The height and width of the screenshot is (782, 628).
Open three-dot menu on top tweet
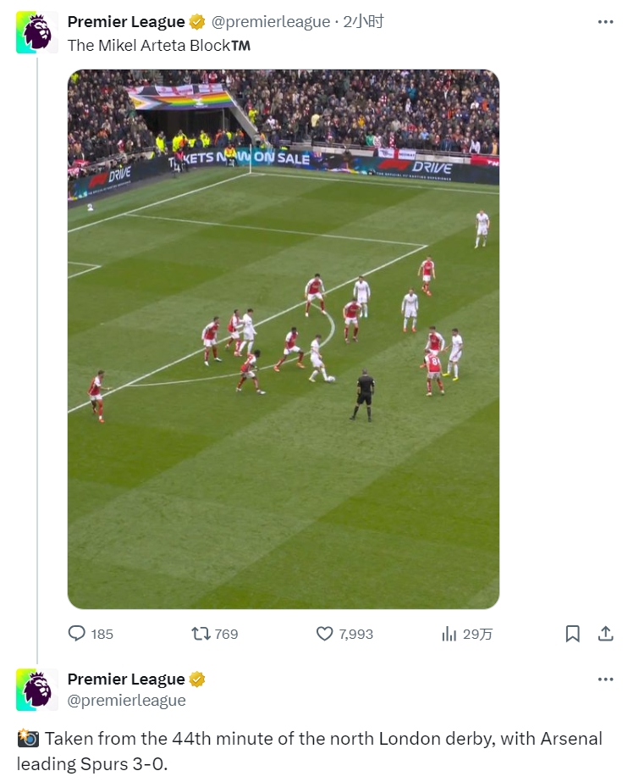pyautogui.click(x=605, y=22)
